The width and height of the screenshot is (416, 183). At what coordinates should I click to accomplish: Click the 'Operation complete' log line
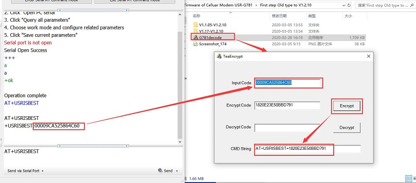[25, 95]
